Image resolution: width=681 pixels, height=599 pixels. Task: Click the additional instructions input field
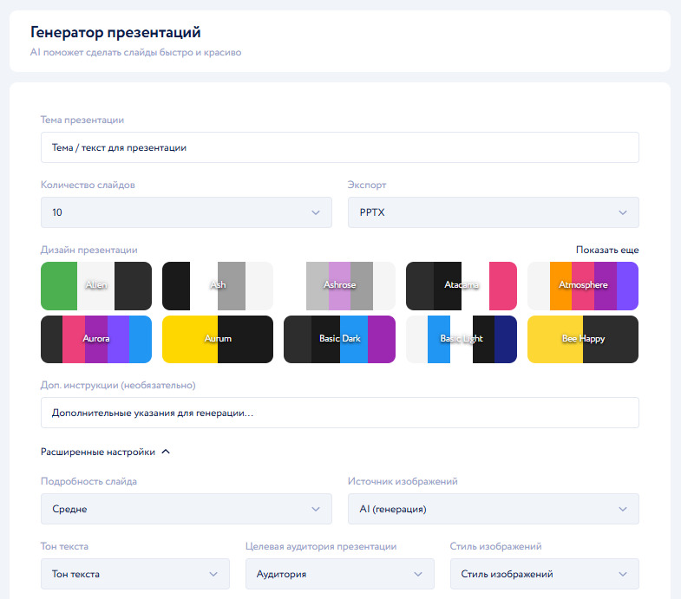pos(339,413)
